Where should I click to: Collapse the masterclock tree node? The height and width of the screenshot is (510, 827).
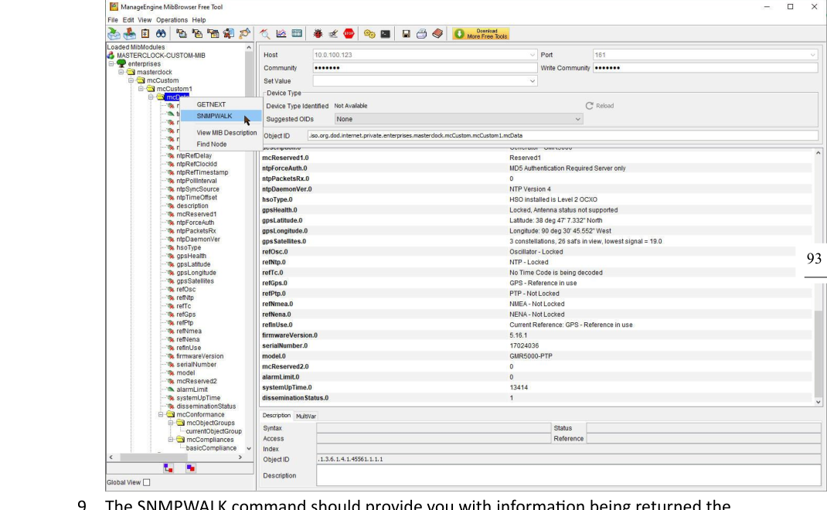pyautogui.click(x=121, y=73)
